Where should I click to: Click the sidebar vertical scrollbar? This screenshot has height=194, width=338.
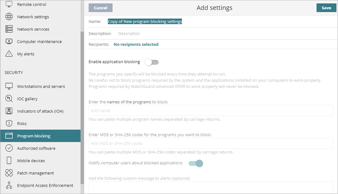tap(82, 107)
